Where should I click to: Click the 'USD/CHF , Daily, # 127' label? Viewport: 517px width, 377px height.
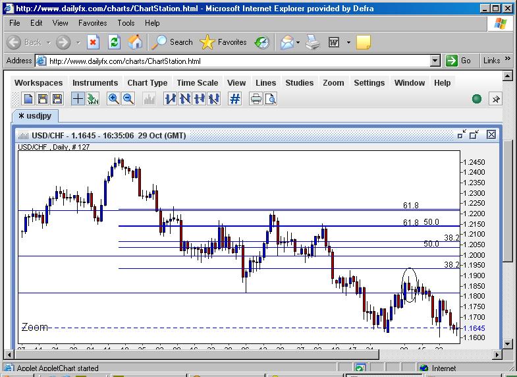54,147
